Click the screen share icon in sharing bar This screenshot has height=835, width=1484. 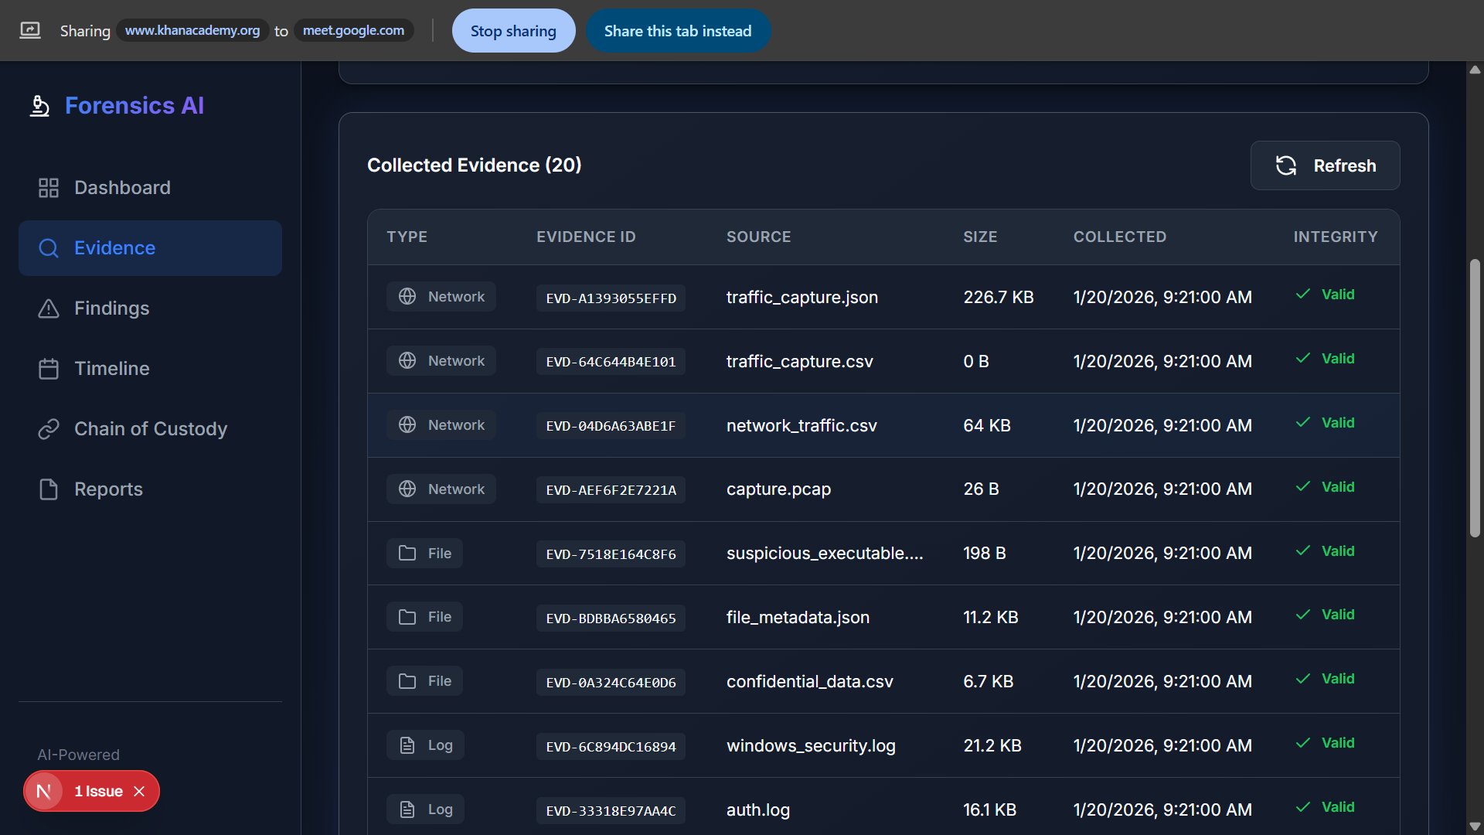pyautogui.click(x=30, y=31)
